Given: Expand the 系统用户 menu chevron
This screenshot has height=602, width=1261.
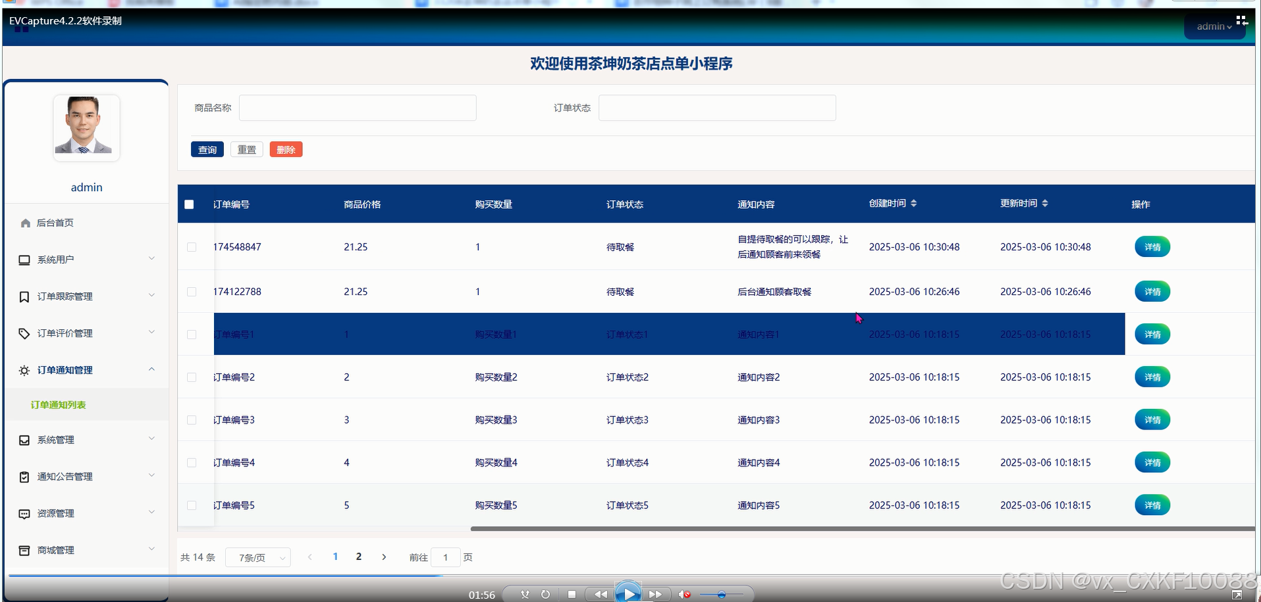Looking at the screenshot, I should [151, 258].
